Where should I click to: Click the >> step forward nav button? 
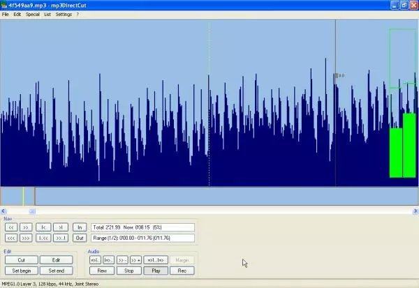(26, 227)
